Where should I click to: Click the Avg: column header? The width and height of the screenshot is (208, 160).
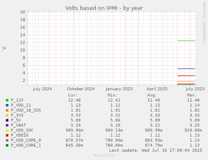pos(152,95)
